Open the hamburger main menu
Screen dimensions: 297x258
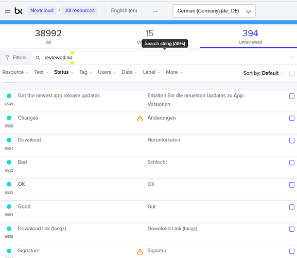click(8, 11)
